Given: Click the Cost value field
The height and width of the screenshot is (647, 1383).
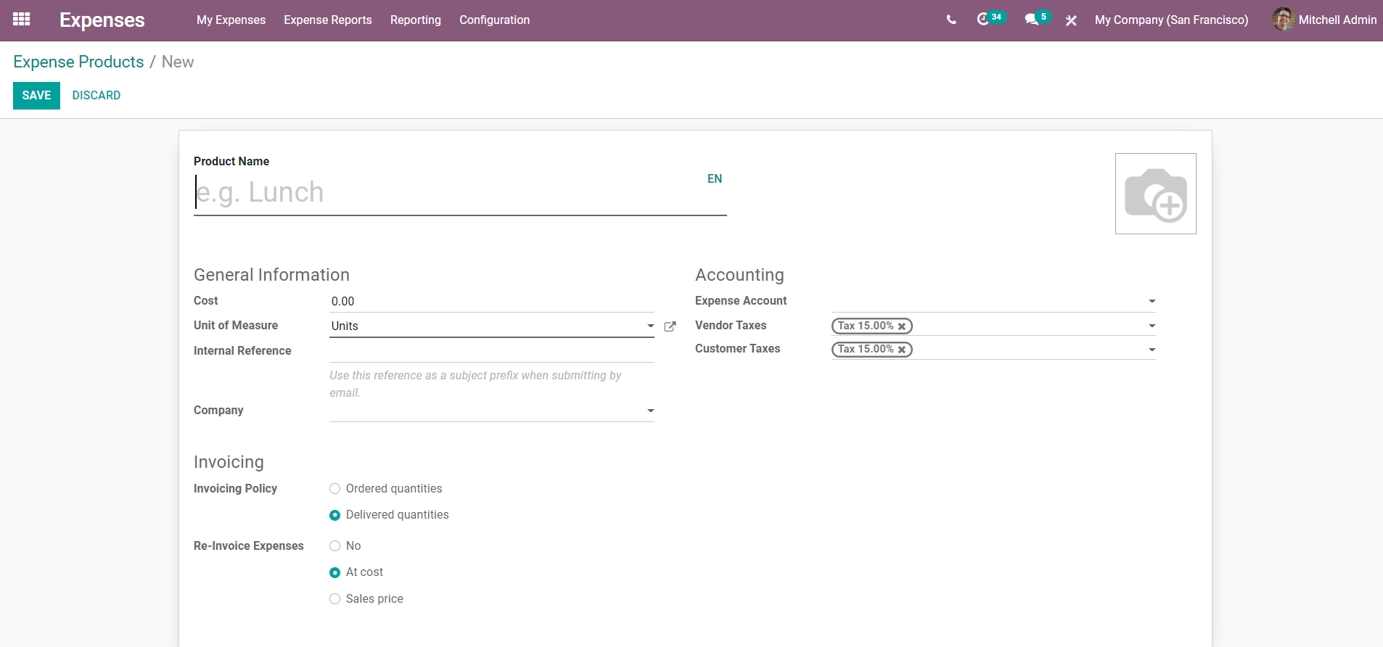Looking at the screenshot, I should (492, 301).
